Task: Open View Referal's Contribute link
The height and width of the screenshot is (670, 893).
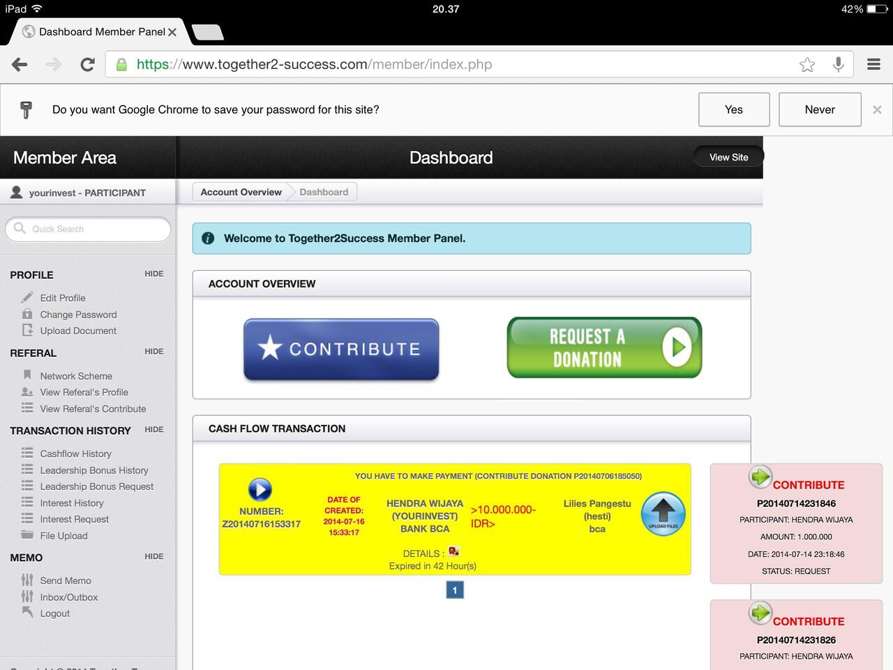Action: point(93,409)
